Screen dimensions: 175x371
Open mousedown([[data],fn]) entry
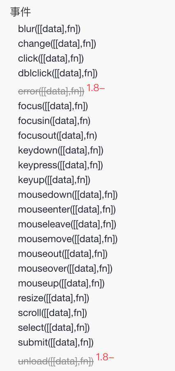(68, 195)
